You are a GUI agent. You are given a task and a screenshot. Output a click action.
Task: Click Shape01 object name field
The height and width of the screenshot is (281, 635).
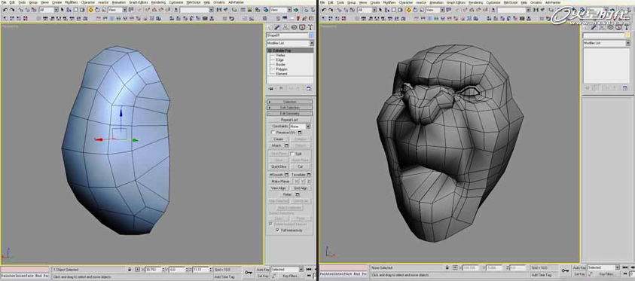(x=287, y=35)
